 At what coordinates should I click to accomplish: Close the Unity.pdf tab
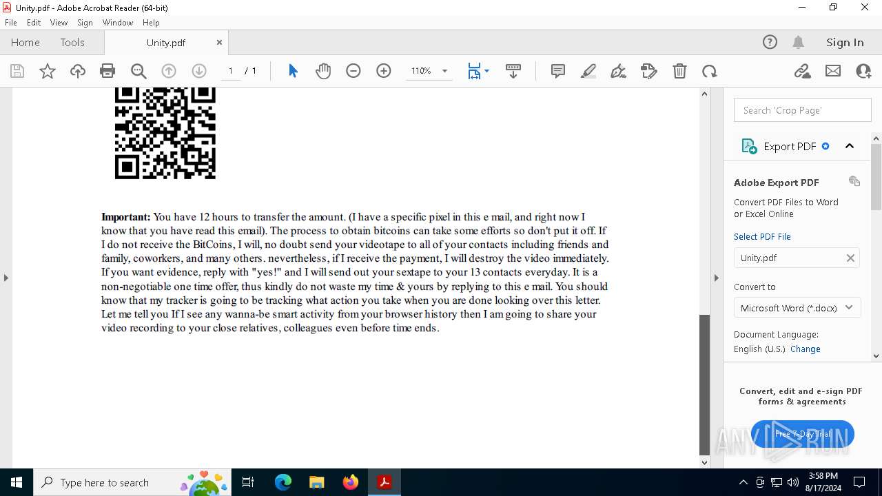(219, 42)
